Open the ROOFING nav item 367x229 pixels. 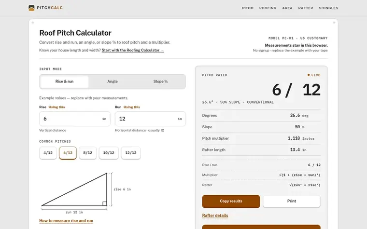click(x=268, y=8)
